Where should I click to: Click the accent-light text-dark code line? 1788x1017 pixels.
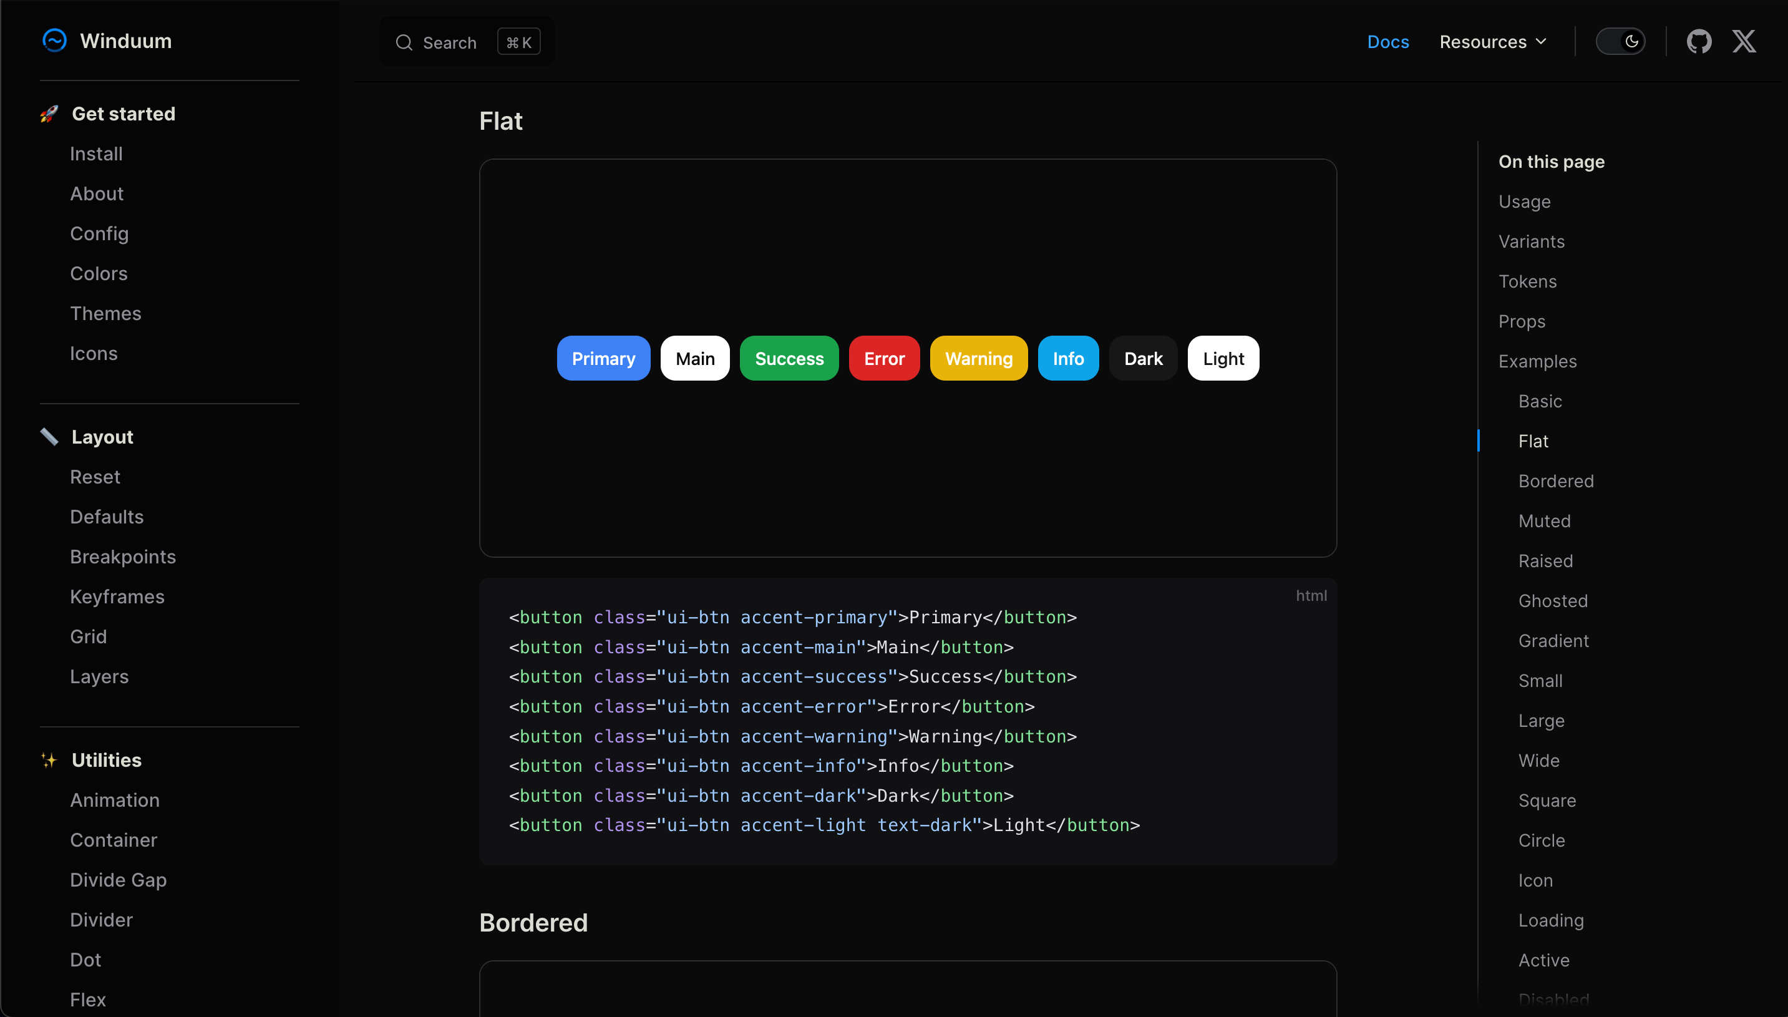coord(824,825)
